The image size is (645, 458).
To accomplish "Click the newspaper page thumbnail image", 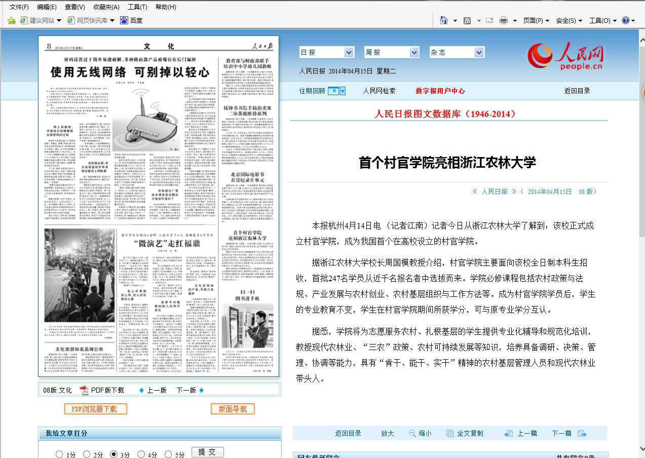I will point(159,206).
